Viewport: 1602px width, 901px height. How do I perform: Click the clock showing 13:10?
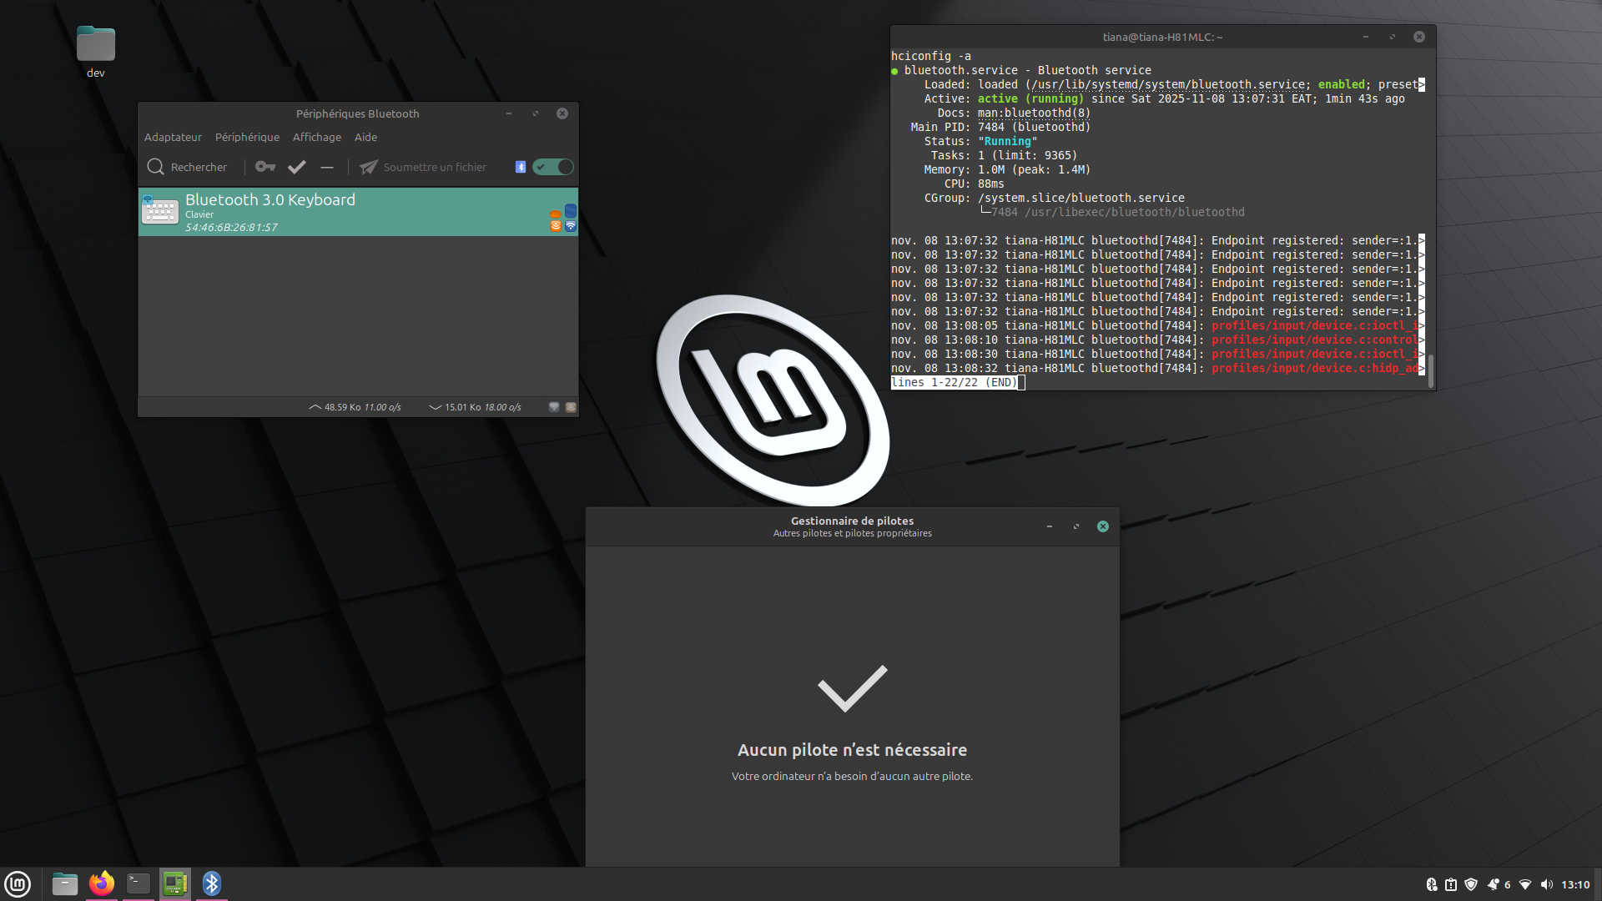1575,884
